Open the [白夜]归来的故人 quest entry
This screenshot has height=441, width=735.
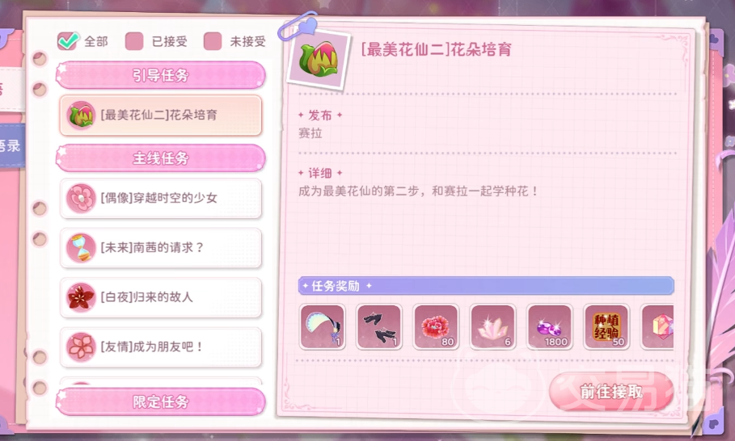tap(161, 297)
